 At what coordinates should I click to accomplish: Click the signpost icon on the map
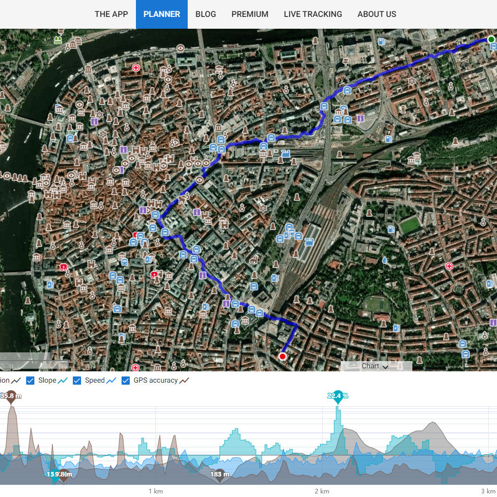(x=345, y=62)
